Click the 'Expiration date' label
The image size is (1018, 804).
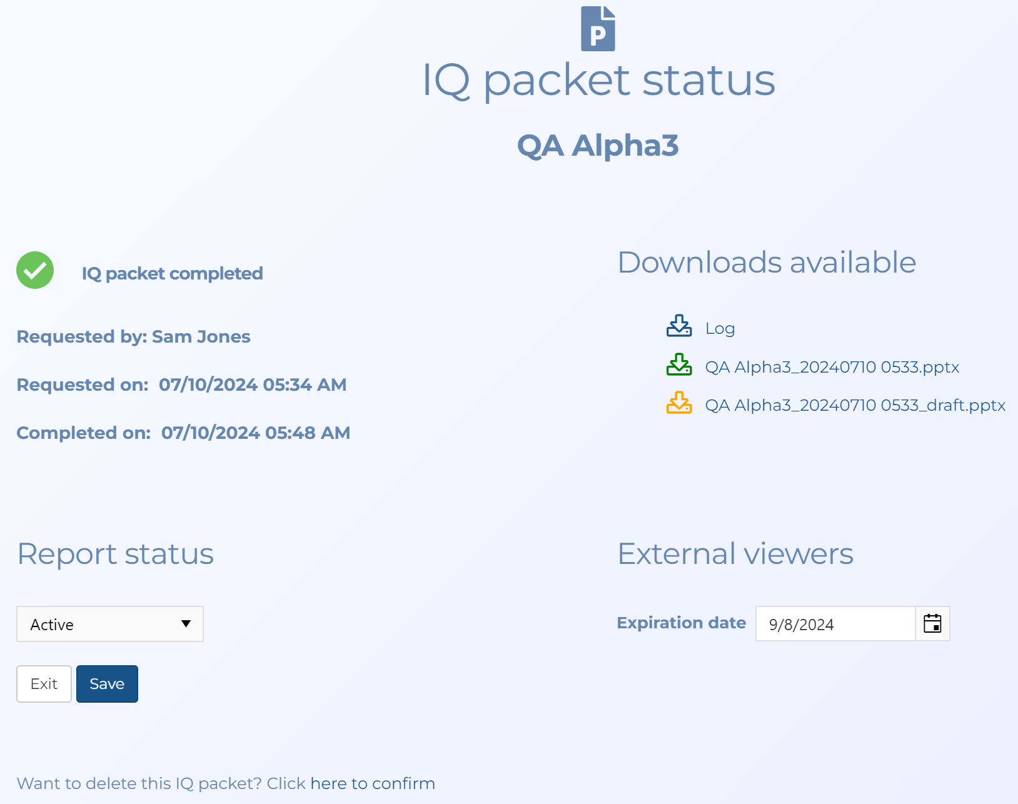click(681, 623)
